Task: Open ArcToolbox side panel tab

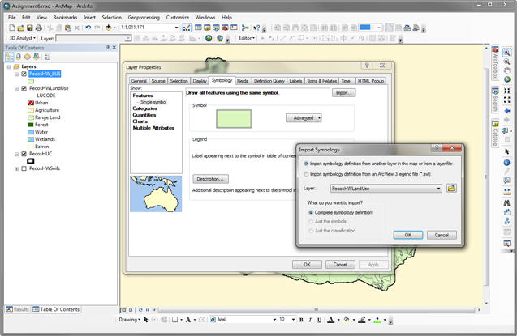Action: pos(495,64)
